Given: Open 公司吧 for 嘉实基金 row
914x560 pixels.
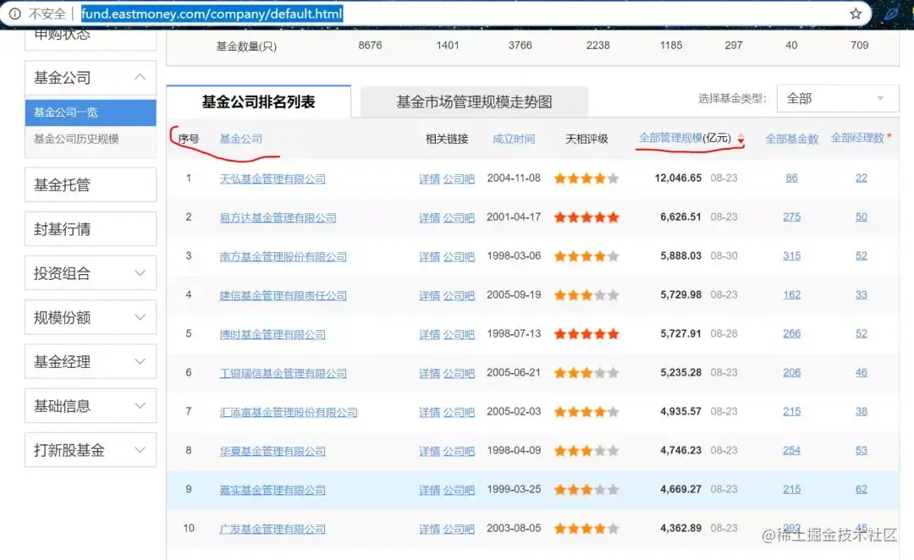Looking at the screenshot, I should (x=459, y=490).
